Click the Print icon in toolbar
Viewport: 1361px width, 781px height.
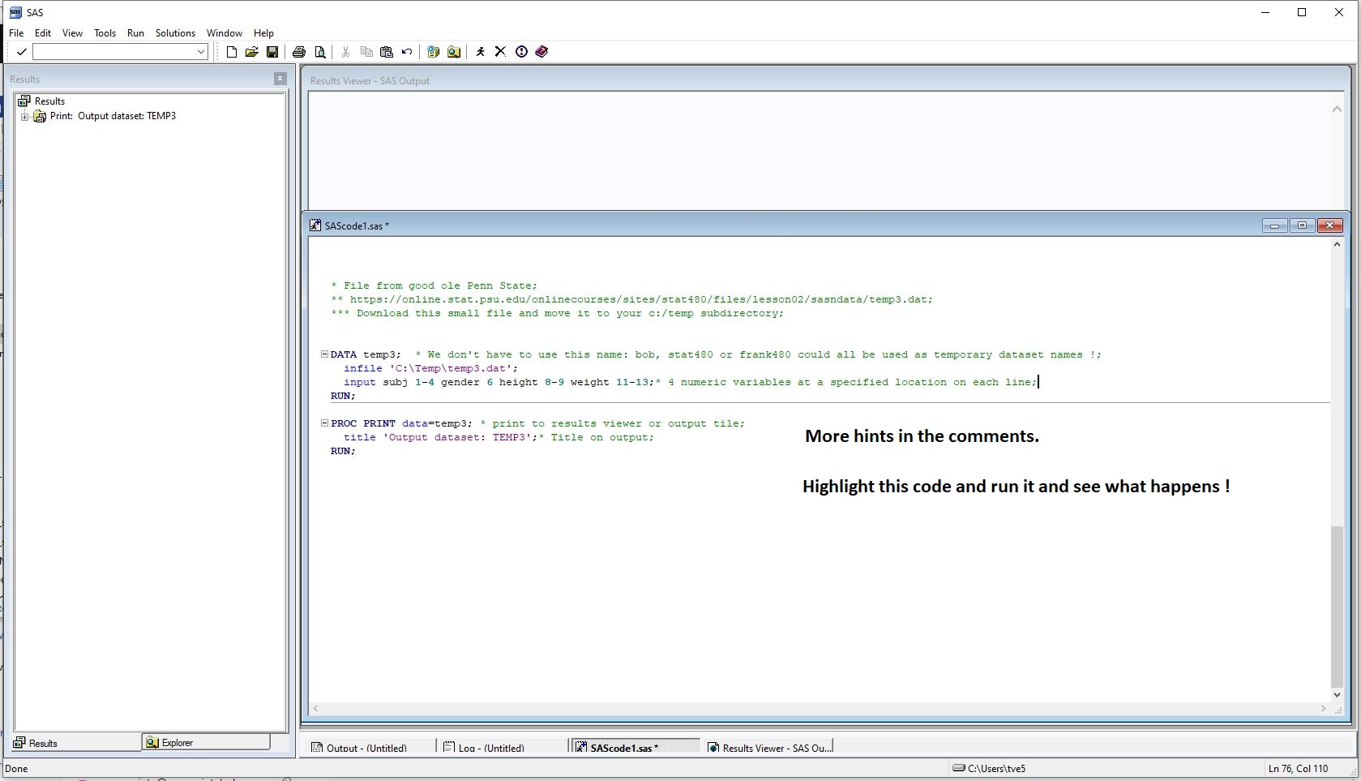[299, 52]
